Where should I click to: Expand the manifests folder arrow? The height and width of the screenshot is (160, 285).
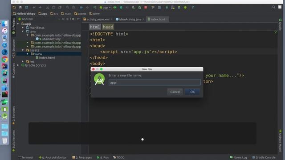coord(23,28)
